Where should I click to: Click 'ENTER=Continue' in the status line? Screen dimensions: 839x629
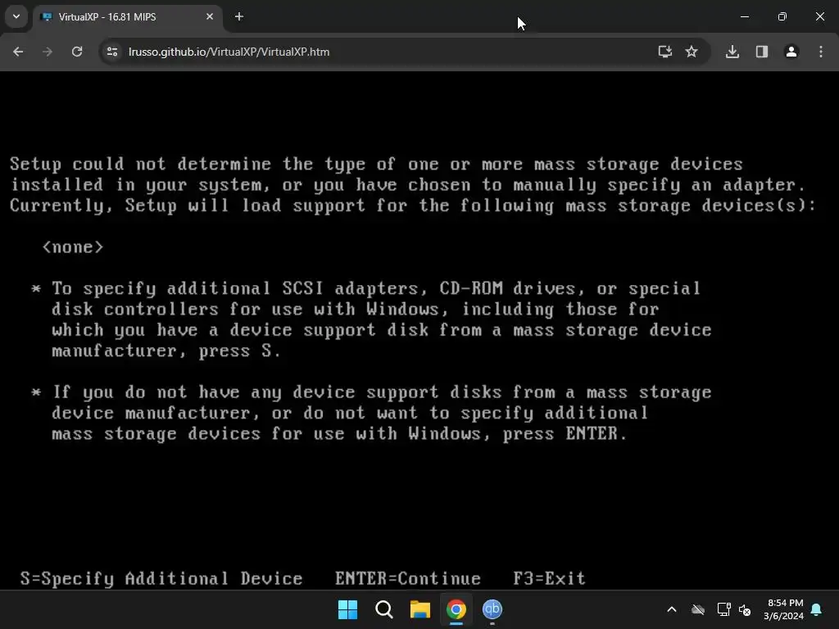[408, 579]
